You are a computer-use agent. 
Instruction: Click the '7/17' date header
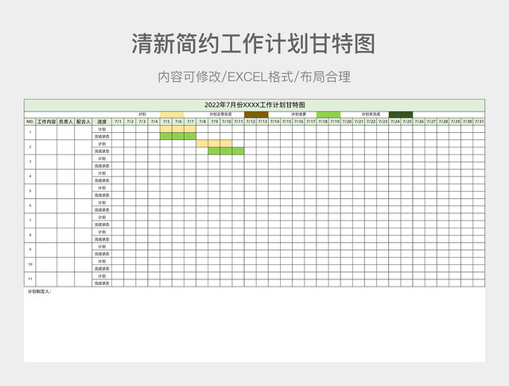[x=310, y=122]
